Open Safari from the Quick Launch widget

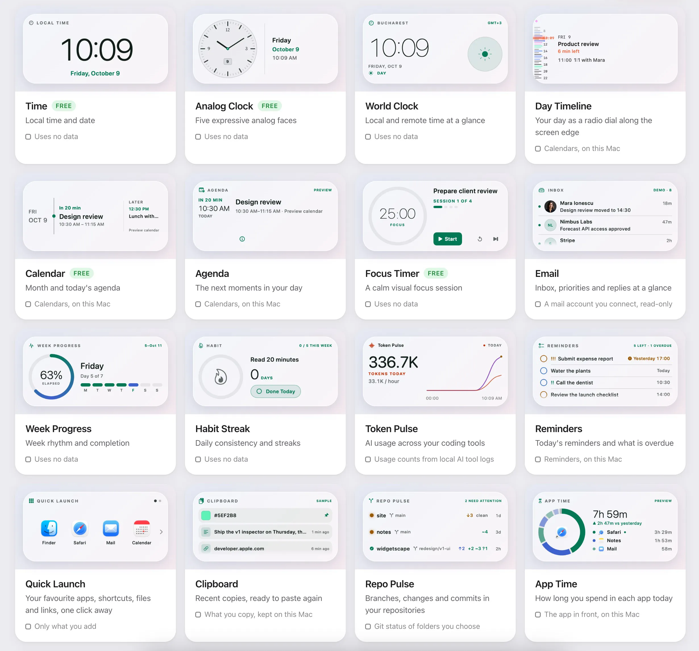80,528
